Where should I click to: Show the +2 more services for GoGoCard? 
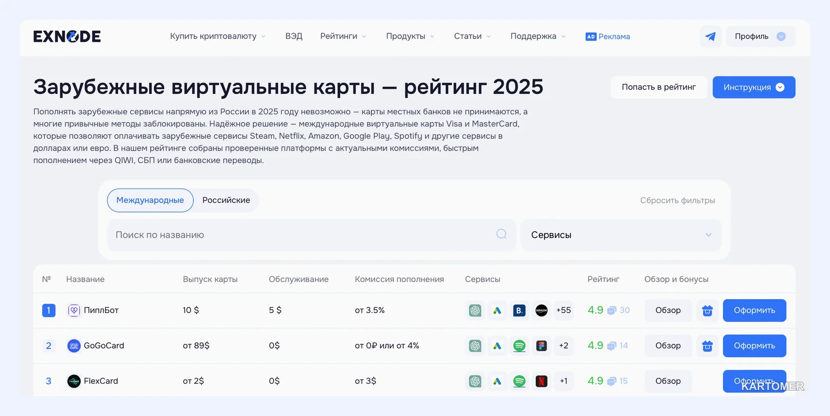pyautogui.click(x=564, y=346)
